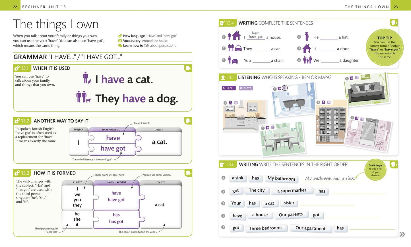Play the audio for section 13.3
Screen dimensions: 411x247
point(188,173)
